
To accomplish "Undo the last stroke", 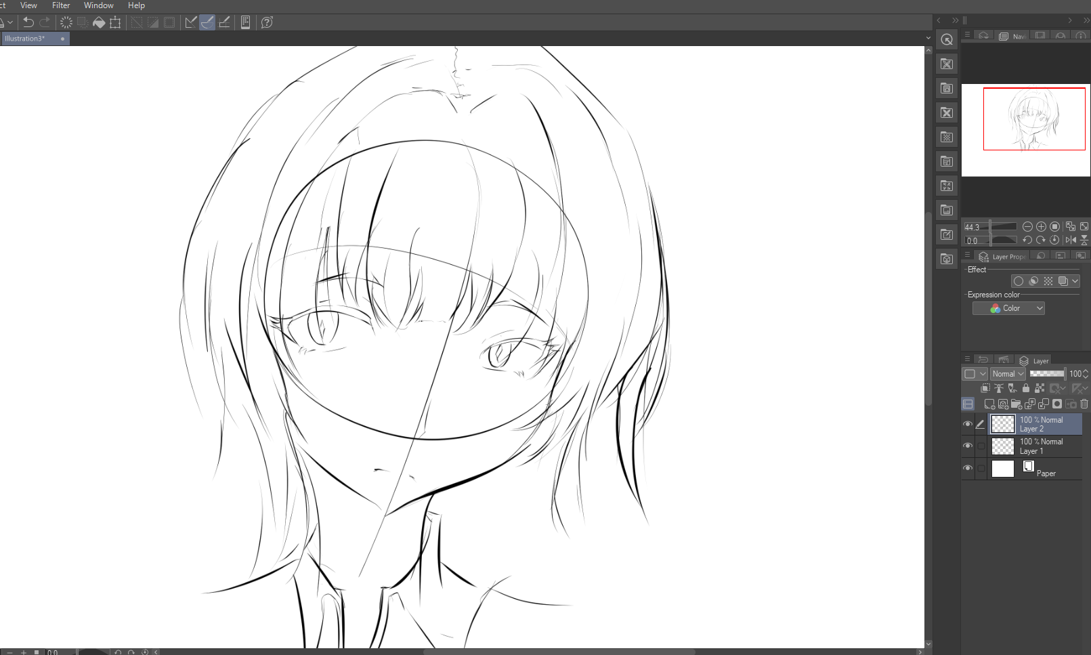I will pos(28,22).
